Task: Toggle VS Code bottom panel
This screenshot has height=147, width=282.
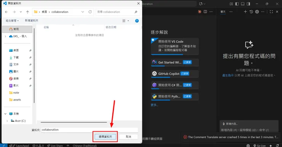Action: click(243, 4)
